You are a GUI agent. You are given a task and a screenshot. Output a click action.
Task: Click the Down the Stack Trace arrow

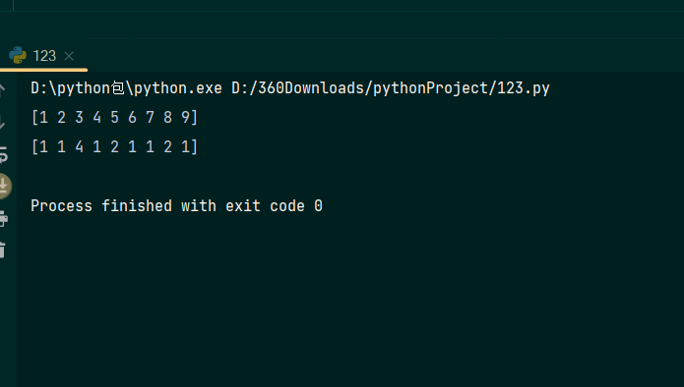pyautogui.click(x=2, y=123)
